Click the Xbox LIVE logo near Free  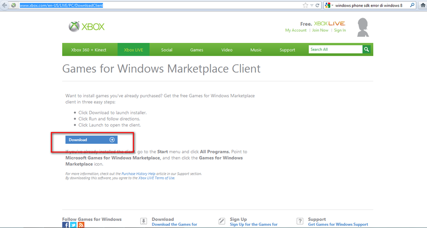pyautogui.click(x=329, y=24)
